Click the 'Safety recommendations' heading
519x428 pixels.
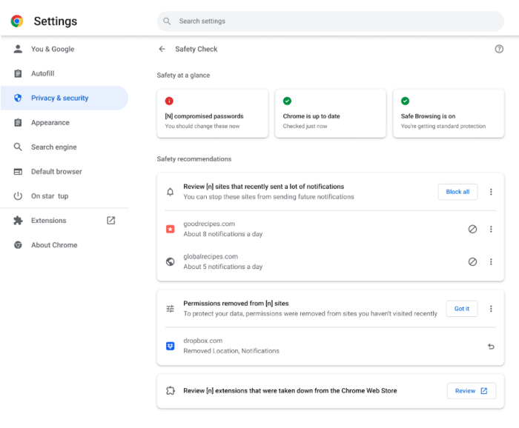pos(194,159)
